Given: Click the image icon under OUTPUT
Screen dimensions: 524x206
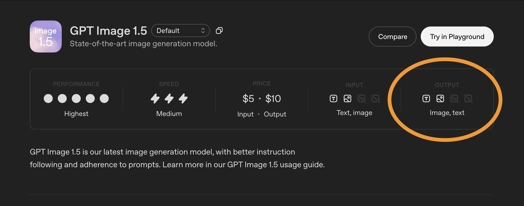Looking at the screenshot, I should [x=440, y=98].
